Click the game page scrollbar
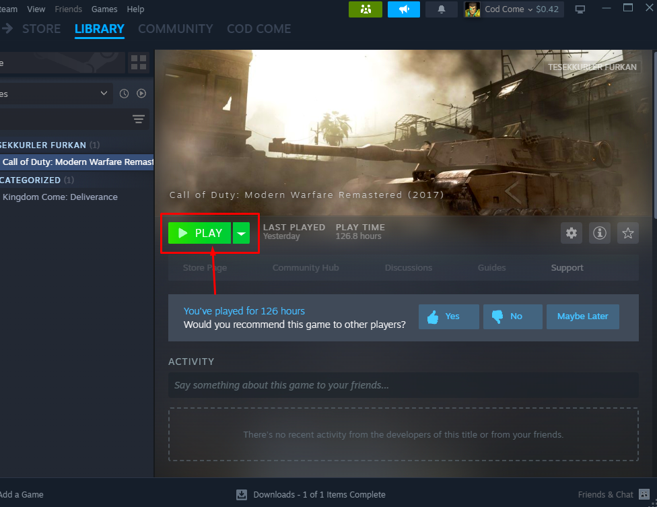 click(x=654, y=134)
